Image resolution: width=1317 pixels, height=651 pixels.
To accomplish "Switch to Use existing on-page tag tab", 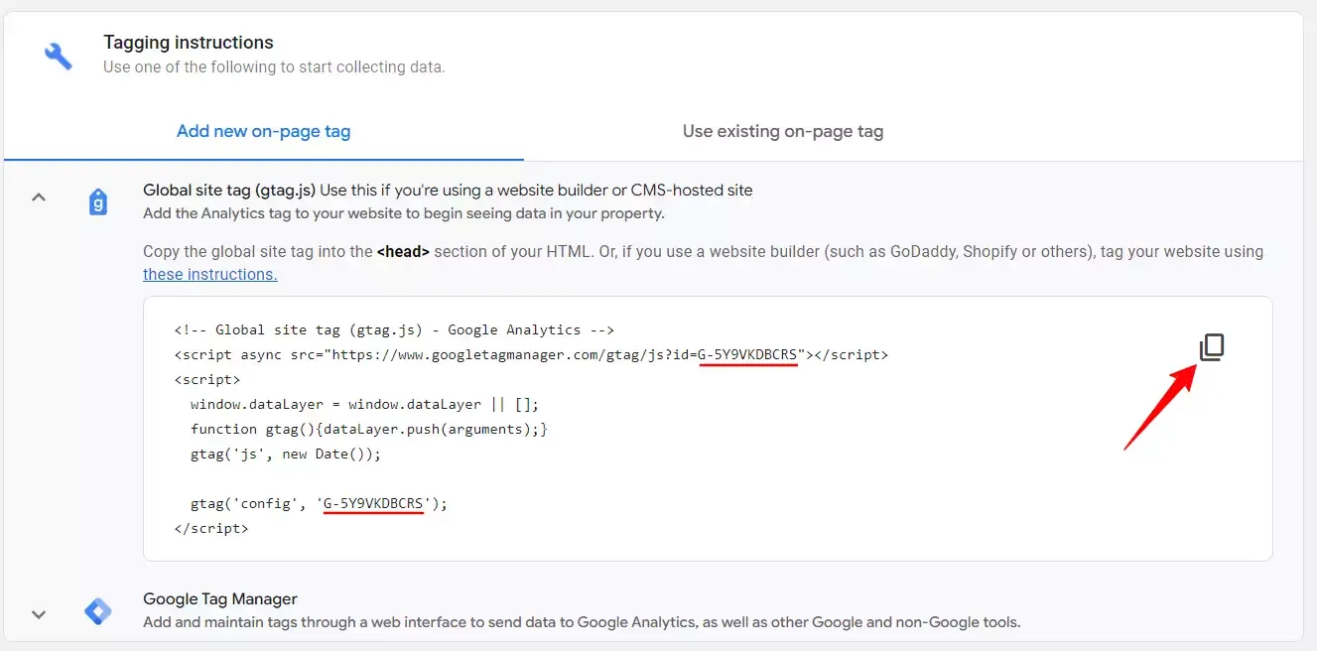I will point(783,131).
